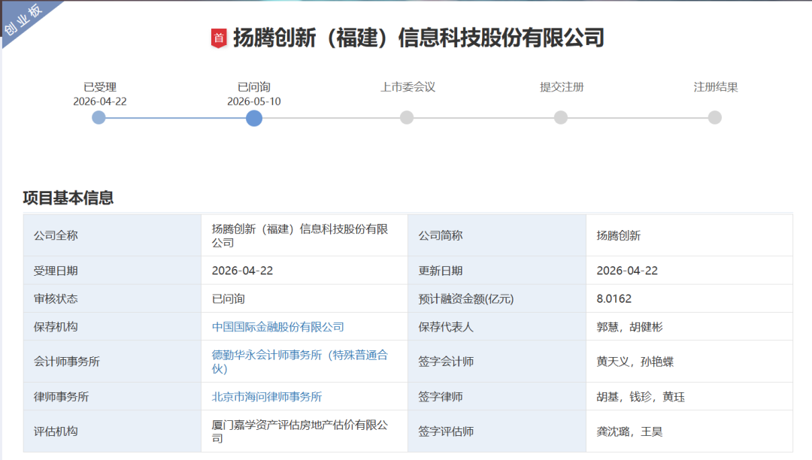Viewport: 812px width, 460px height.
Task: Click the 保荐代表人 names 郭慧, 胡健彬
Action: click(630, 327)
